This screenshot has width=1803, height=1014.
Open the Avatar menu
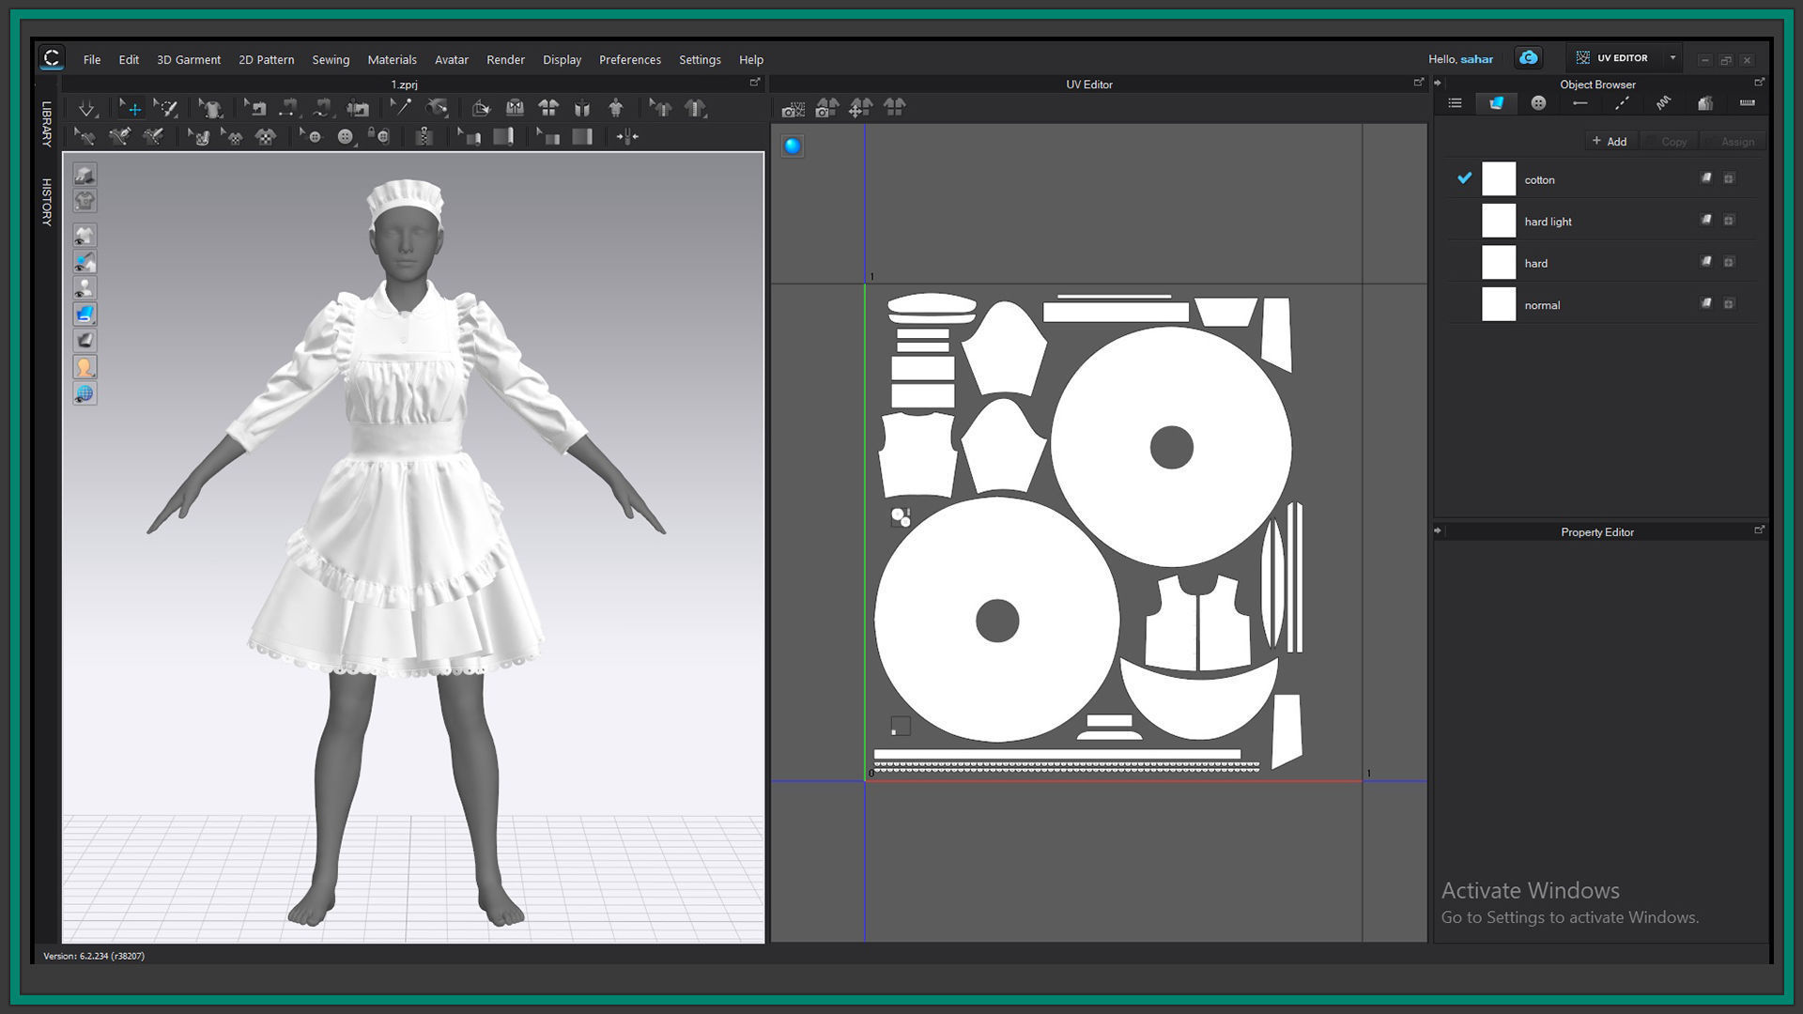click(452, 59)
